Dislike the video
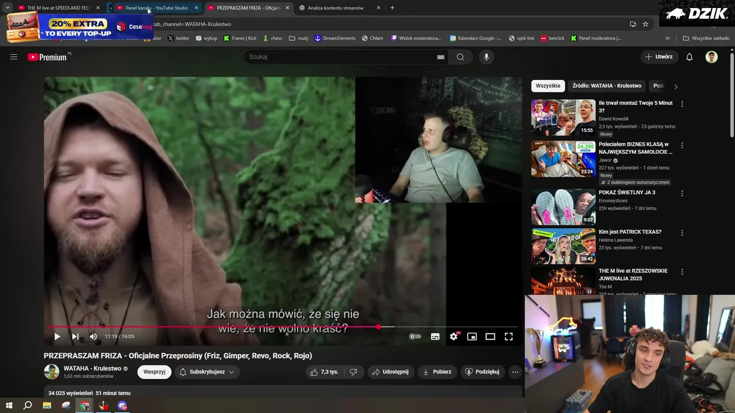 coord(354,372)
